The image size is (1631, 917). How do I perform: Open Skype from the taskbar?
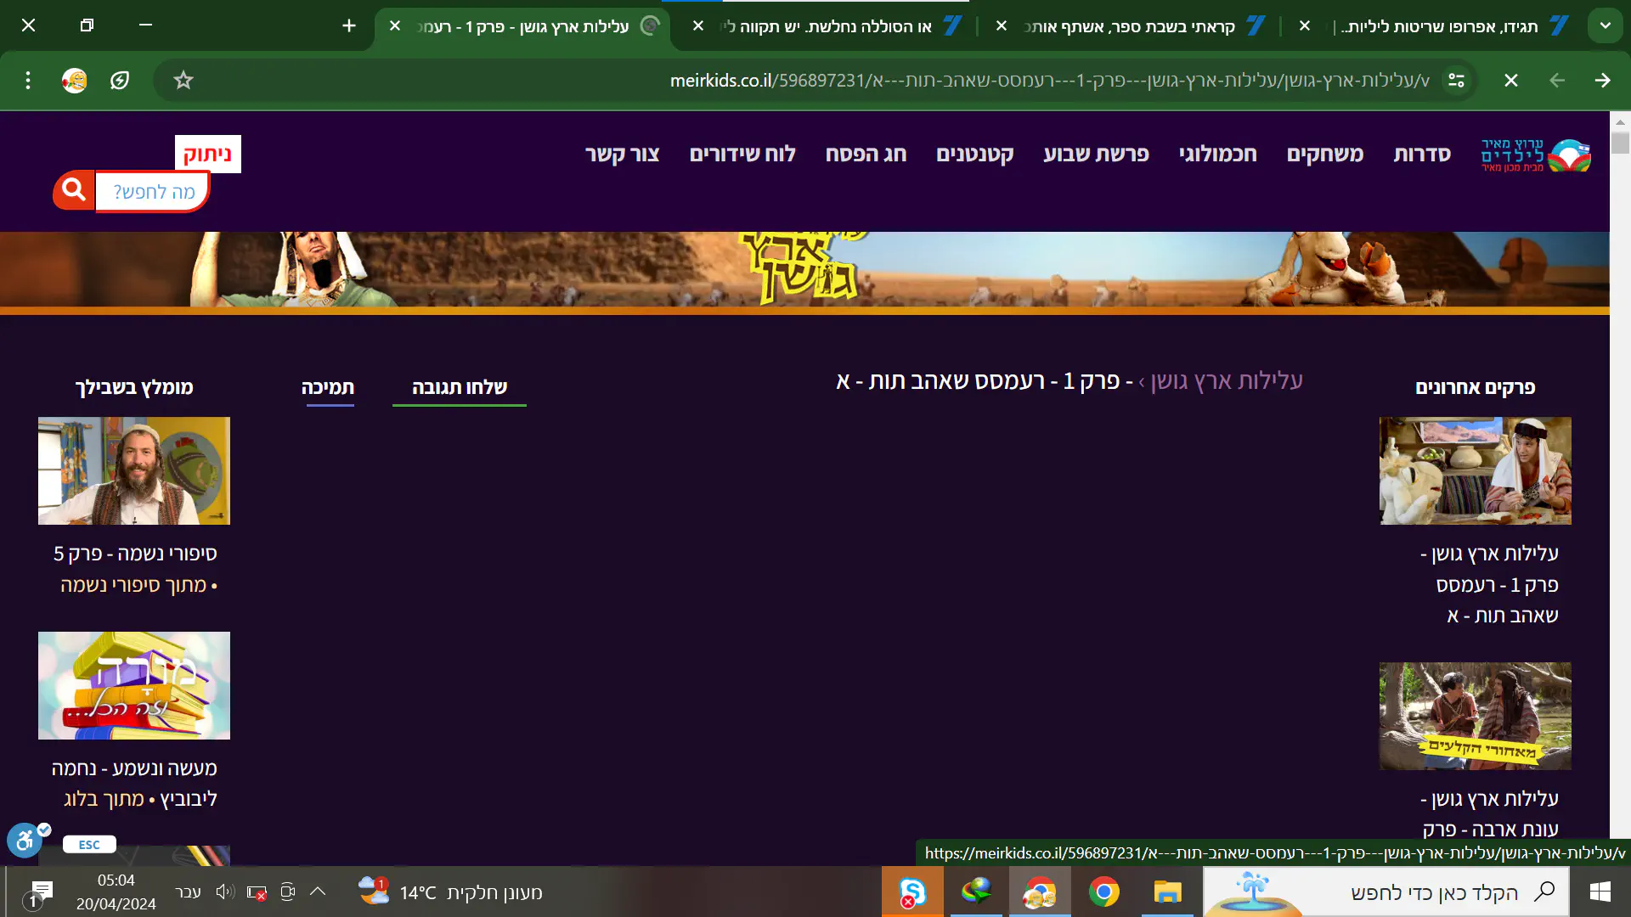click(x=911, y=892)
